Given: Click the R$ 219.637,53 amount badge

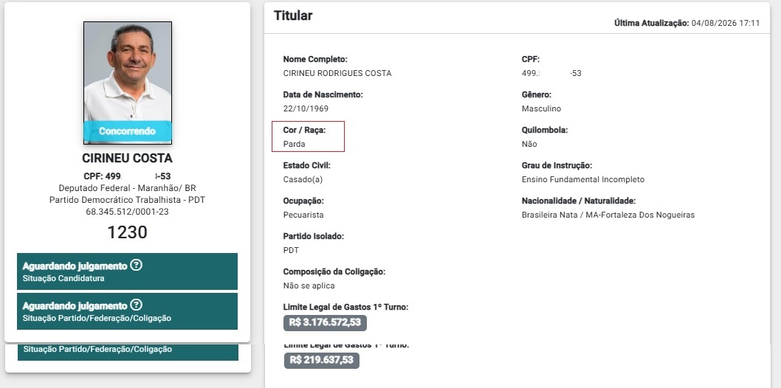Looking at the screenshot, I should (x=322, y=361).
